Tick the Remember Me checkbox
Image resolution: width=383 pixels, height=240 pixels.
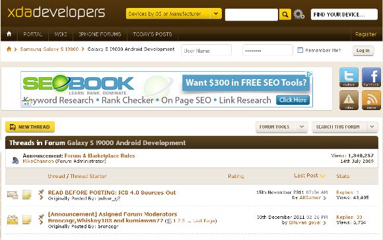(x=300, y=50)
